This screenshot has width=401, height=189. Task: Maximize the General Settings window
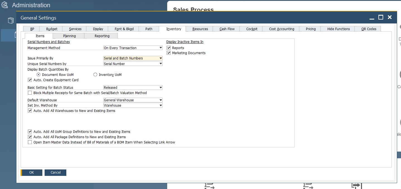click(381, 17)
